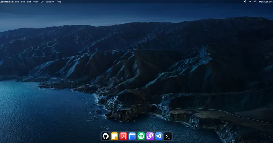Open the File menu
273x143 pixels.
[x=23, y=2]
